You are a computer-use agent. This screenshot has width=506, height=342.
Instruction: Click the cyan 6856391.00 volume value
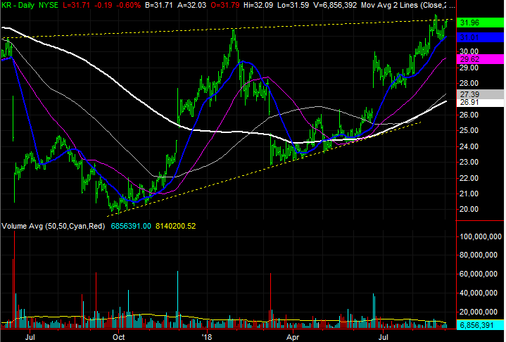(131, 226)
